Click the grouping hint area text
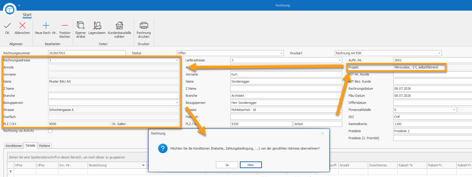This screenshot has width=472, height=177. click(x=67, y=157)
